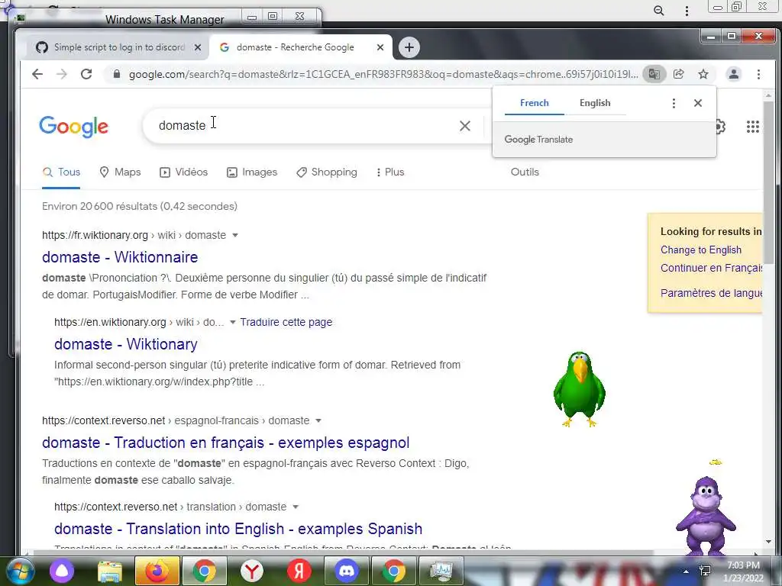Click into the Google search input field

click(304, 126)
